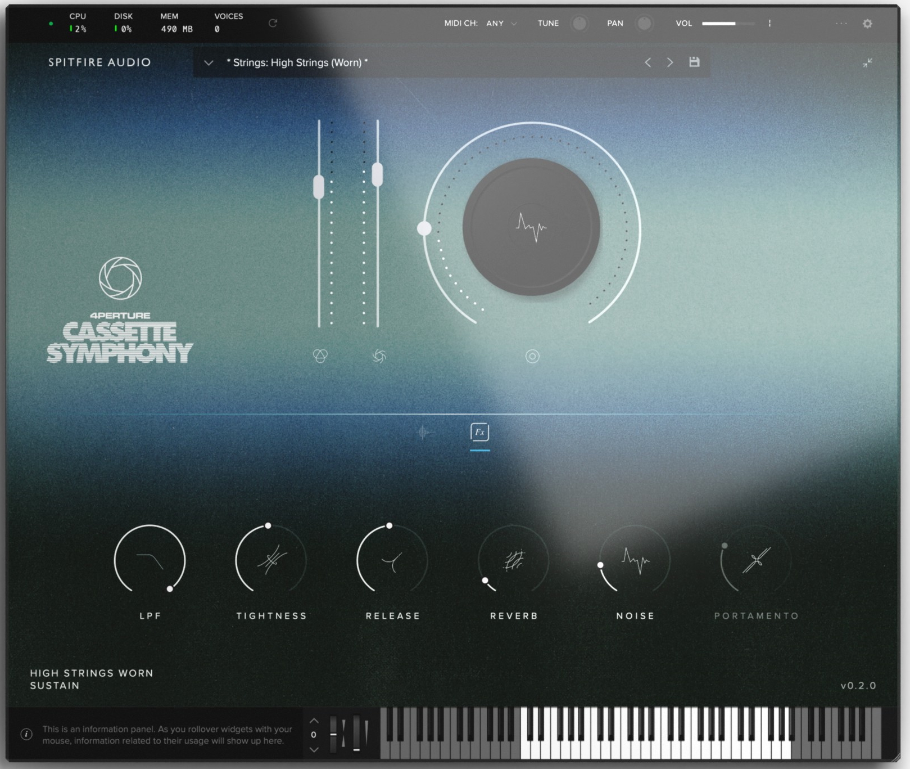This screenshot has height=769, width=910.
Task: Open the MIDI CH dropdown
Action: click(501, 24)
